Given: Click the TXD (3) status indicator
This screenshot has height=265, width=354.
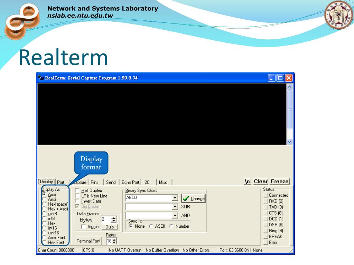Looking at the screenshot, I should 266,207.
